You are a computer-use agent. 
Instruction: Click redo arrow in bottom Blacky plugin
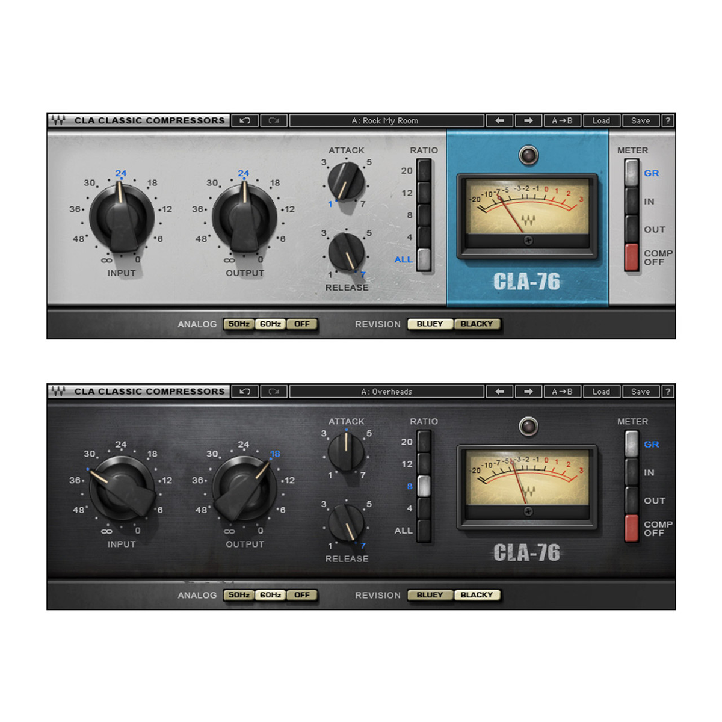pos(274,392)
